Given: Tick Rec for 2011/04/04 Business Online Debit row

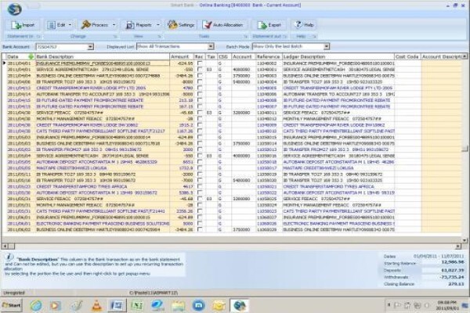Looking at the screenshot, I should [x=200, y=75].
